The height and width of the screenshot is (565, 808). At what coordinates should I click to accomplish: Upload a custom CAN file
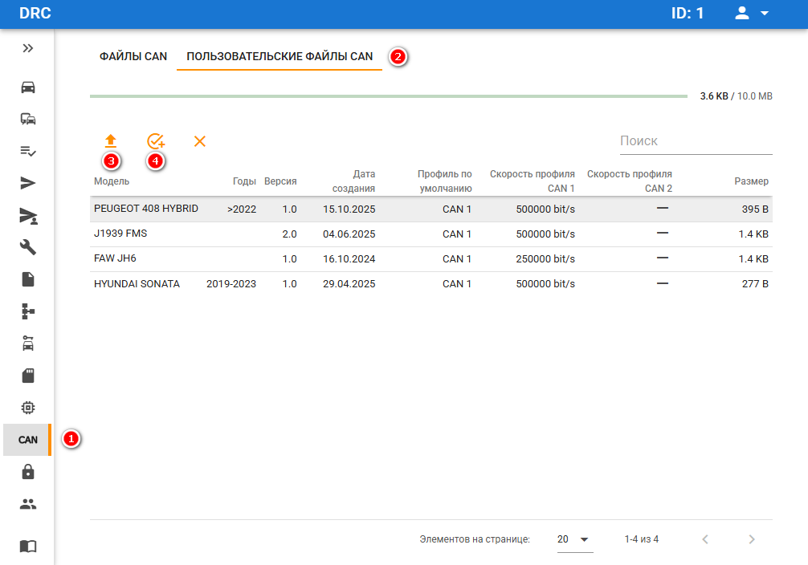pyautogui.click(x=111, y=141)
